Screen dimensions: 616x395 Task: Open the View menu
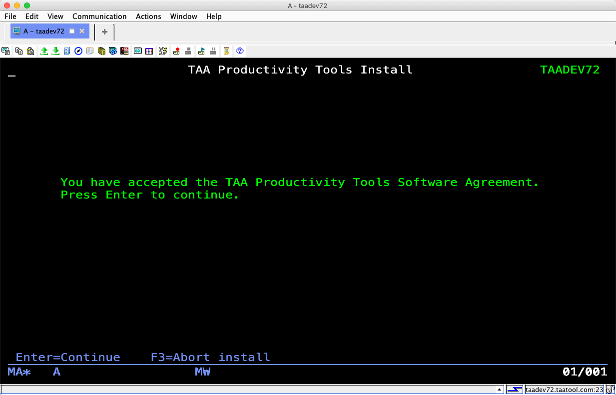point(55,16)
